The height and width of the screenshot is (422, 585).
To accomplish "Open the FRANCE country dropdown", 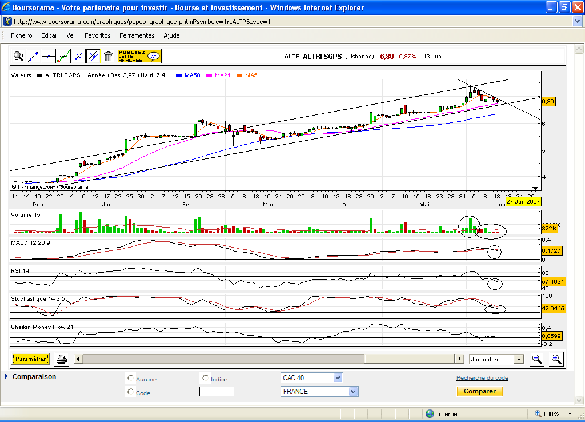I will 319,392.
